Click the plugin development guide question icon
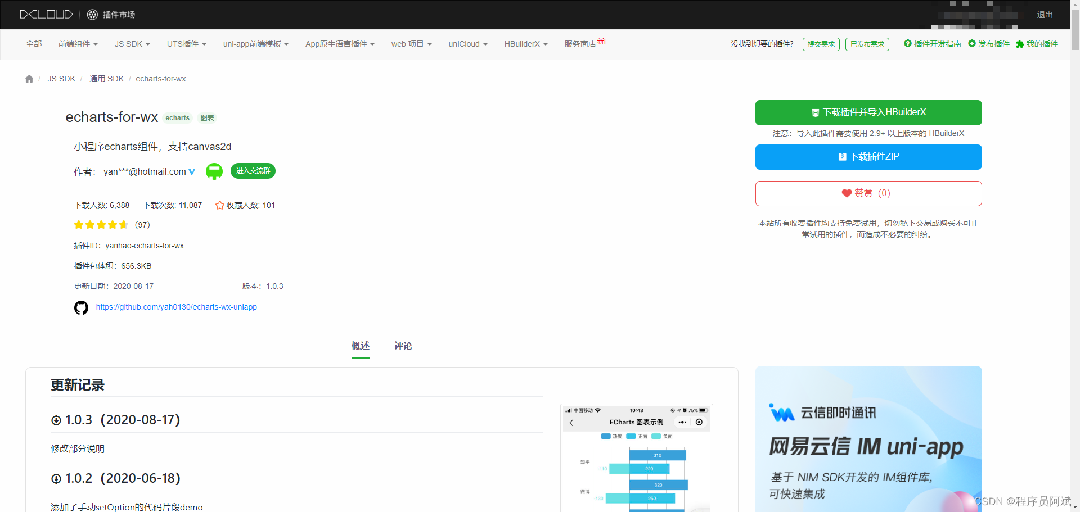1080x512 pixels. pos(908,44)
